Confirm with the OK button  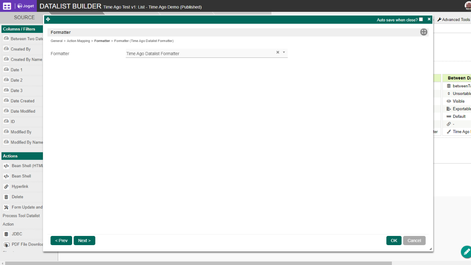[394, 240]
